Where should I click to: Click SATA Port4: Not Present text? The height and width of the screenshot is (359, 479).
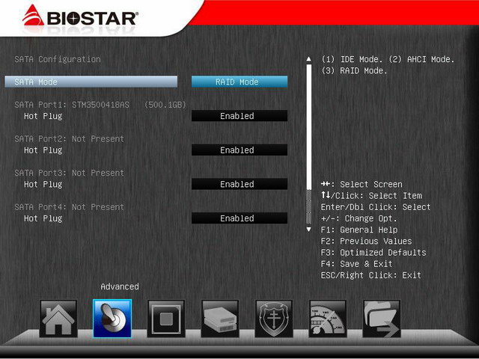(x=69, y=207)
